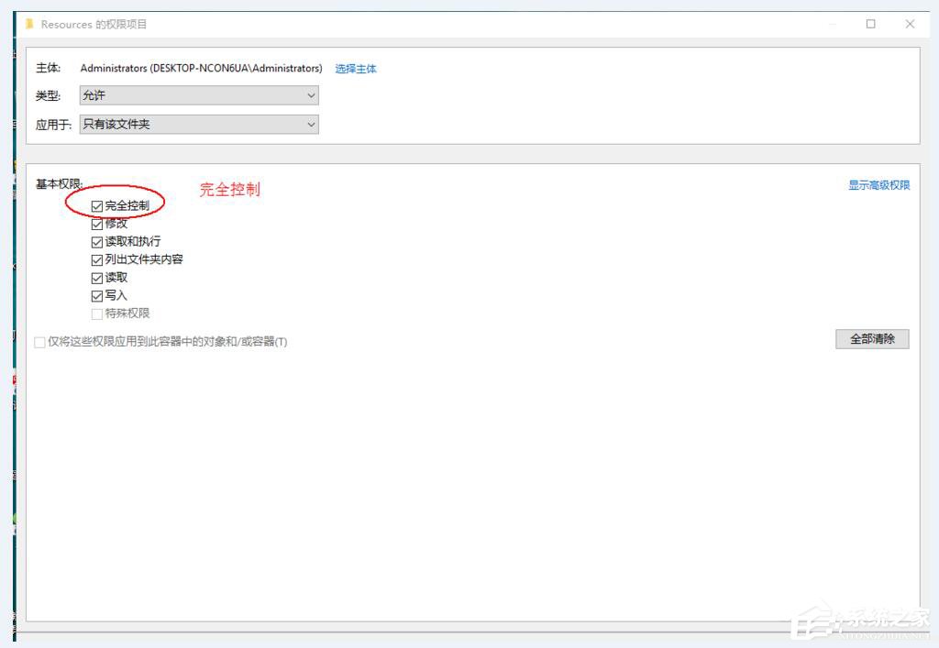The height and width of the screenshot is (648, 939).
Task: Enable 仅将这些权限应用到此容器中的对象和/或容器(T)
Action: [40, 342]
